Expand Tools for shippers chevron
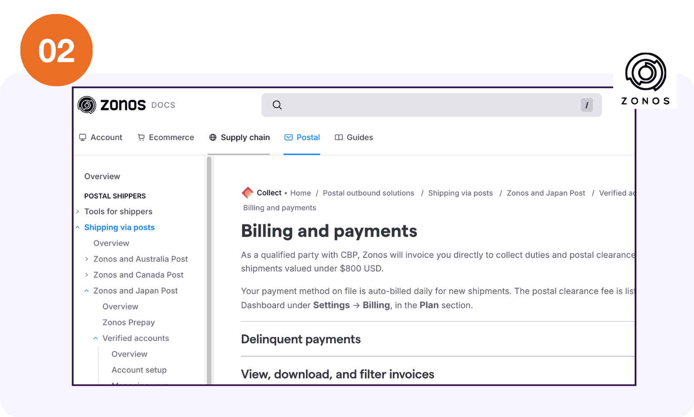694x417 pixels. click(78, 211)
